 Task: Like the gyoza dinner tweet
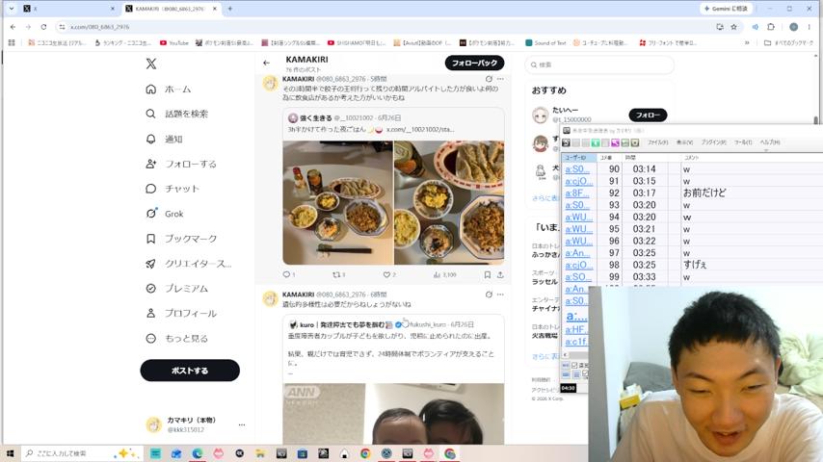coord(387,274)
